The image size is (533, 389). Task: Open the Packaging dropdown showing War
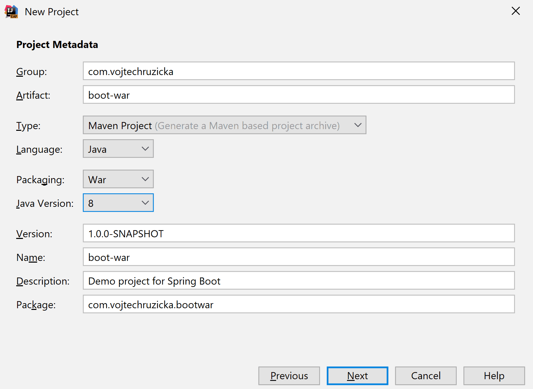[118, 179]
